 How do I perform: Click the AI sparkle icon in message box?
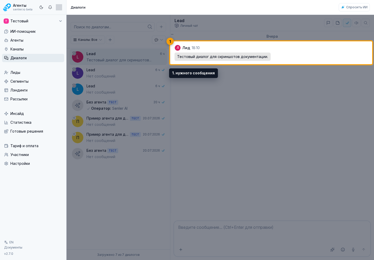(332, 250)
